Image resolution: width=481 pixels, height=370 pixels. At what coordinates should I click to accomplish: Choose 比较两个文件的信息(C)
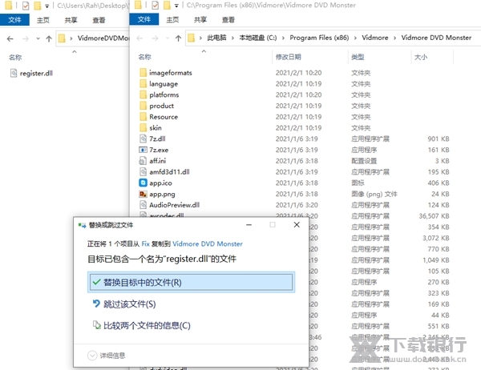tap(141, 325)
